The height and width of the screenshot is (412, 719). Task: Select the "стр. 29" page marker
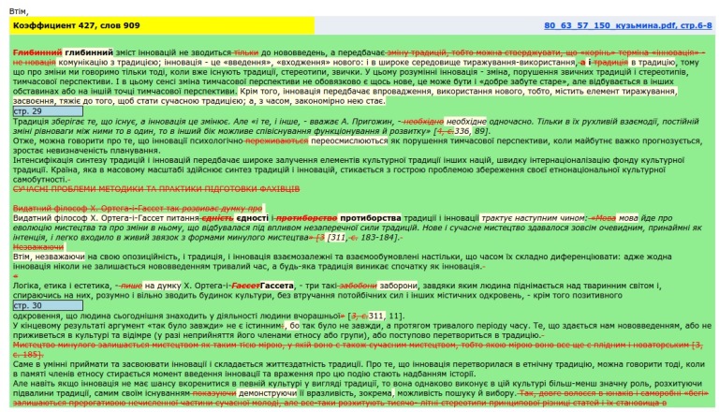28,111
